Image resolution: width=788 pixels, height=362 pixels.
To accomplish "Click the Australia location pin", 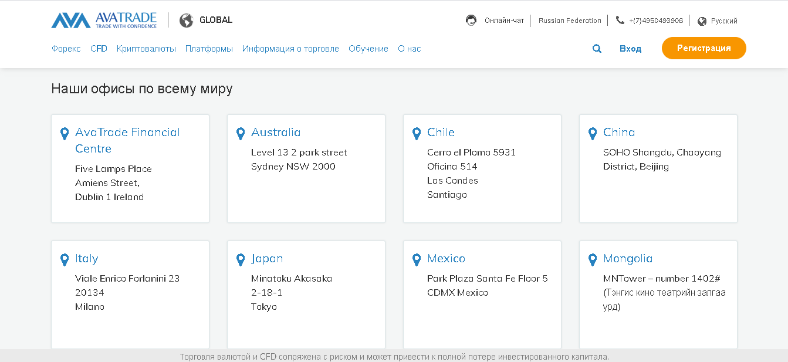I will [x=241, y=134].
